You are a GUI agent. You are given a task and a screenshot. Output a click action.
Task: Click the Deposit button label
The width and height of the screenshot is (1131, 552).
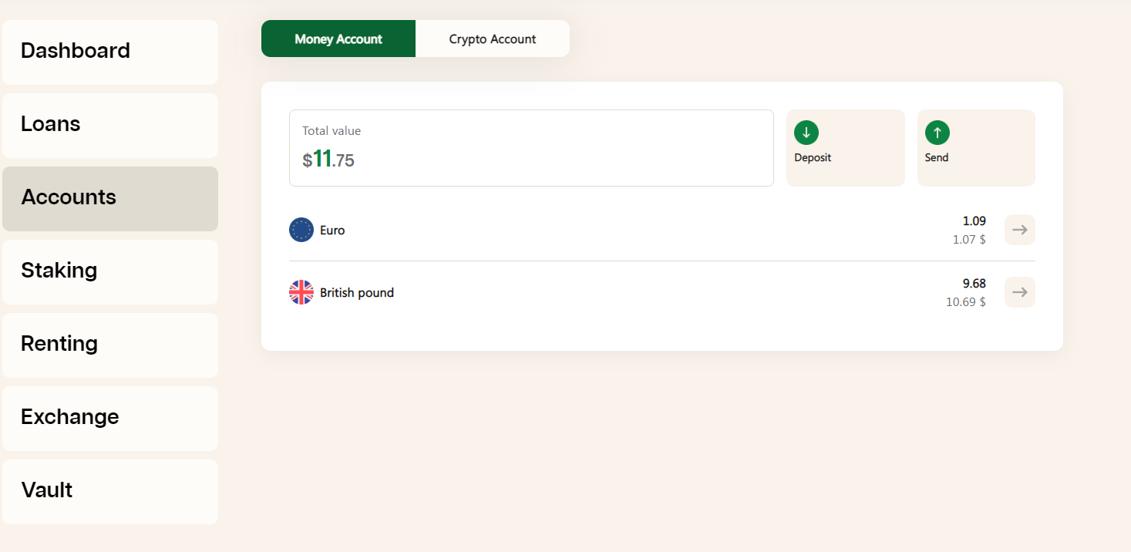point(813,157)
